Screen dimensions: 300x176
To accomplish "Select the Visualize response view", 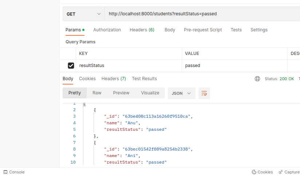I will (150, 93).
